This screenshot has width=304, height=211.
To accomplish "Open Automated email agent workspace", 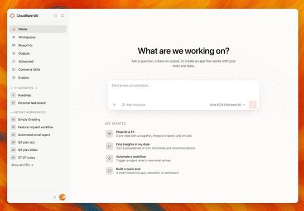I will (x=38, y=135).
